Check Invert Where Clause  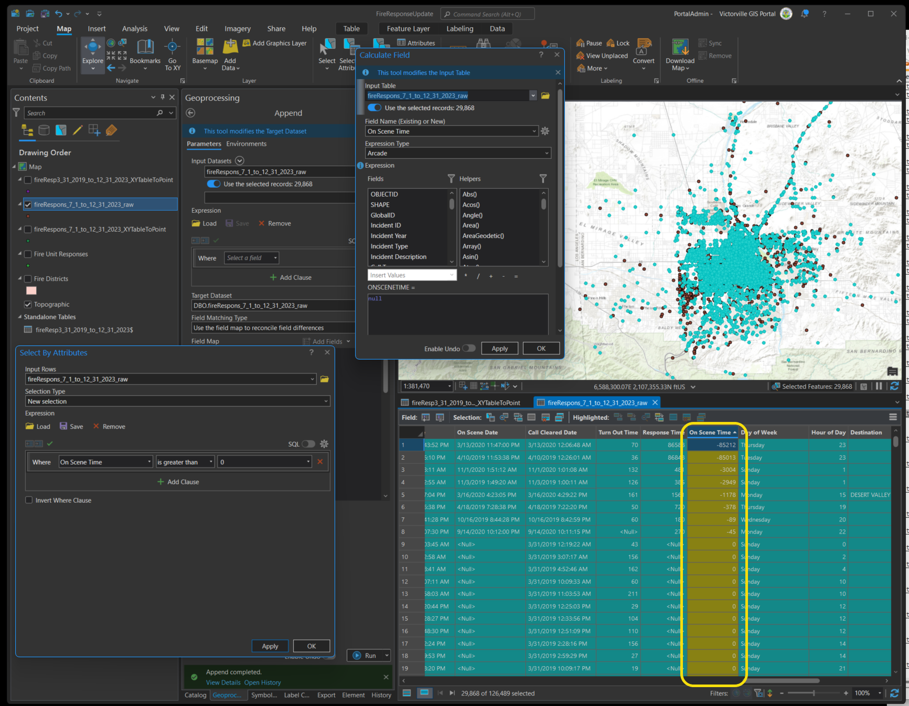[x=29, y=500]
